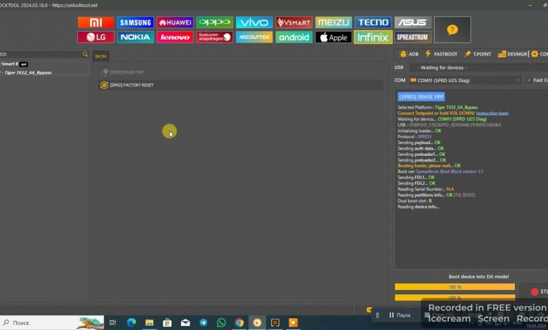548x330 pixels.
Task: Select the Tecno brand tile
Action: pyautogui.click(x=373, y=22)
